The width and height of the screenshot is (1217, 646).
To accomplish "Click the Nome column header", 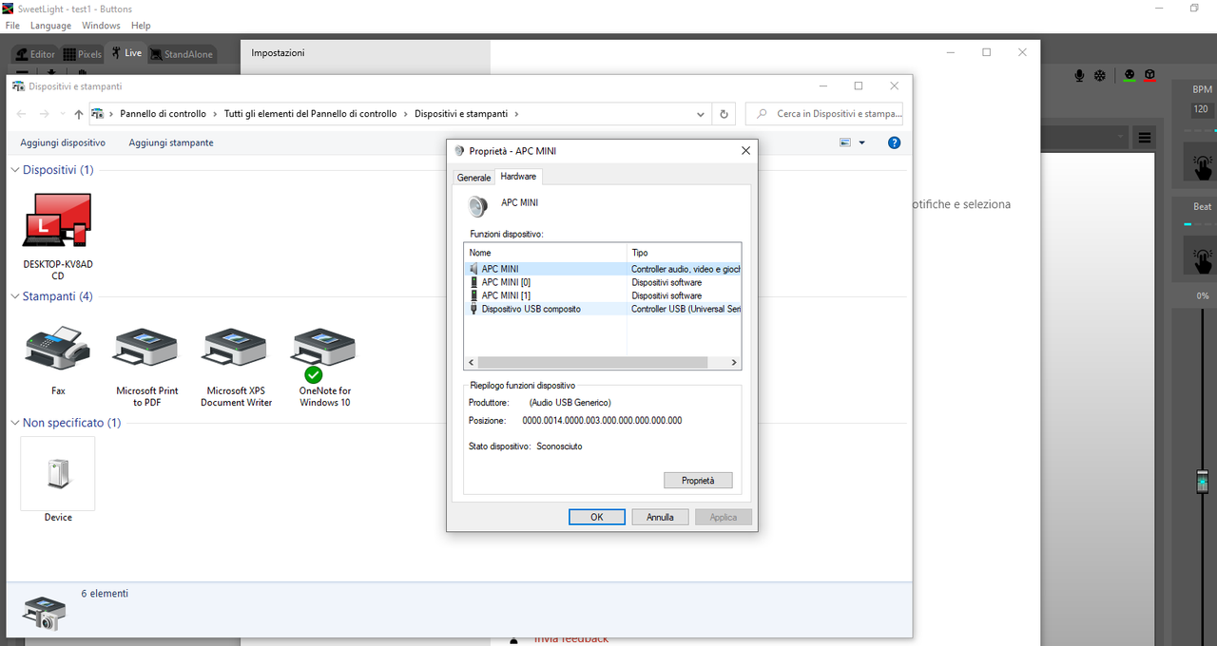I will click(546, 253).
